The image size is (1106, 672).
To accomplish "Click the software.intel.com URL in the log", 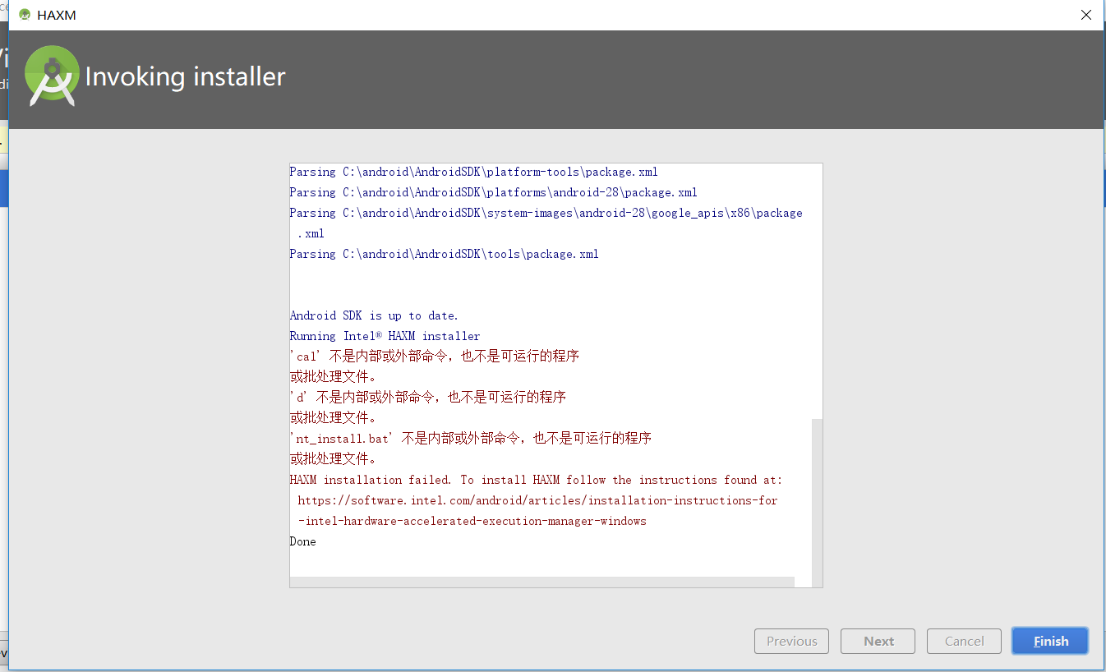I will pos(537,500).
